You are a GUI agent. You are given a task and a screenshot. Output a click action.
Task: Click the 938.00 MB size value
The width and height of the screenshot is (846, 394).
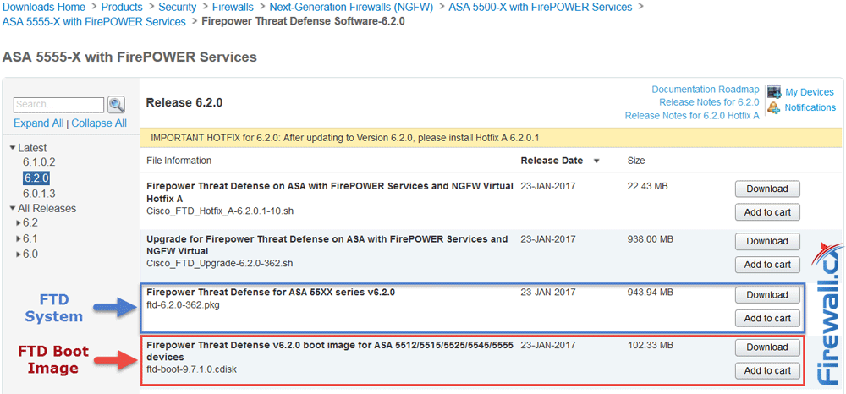(x=651, y=238)
